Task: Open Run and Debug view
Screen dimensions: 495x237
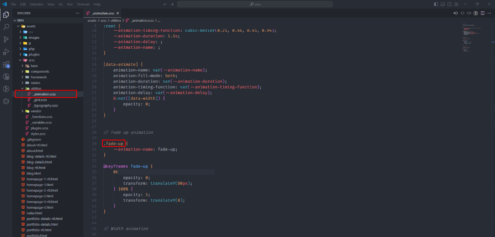Action: [6, 52]
